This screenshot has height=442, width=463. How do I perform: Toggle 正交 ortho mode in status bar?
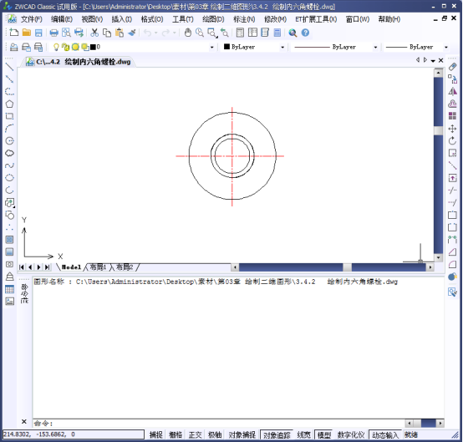195,434
